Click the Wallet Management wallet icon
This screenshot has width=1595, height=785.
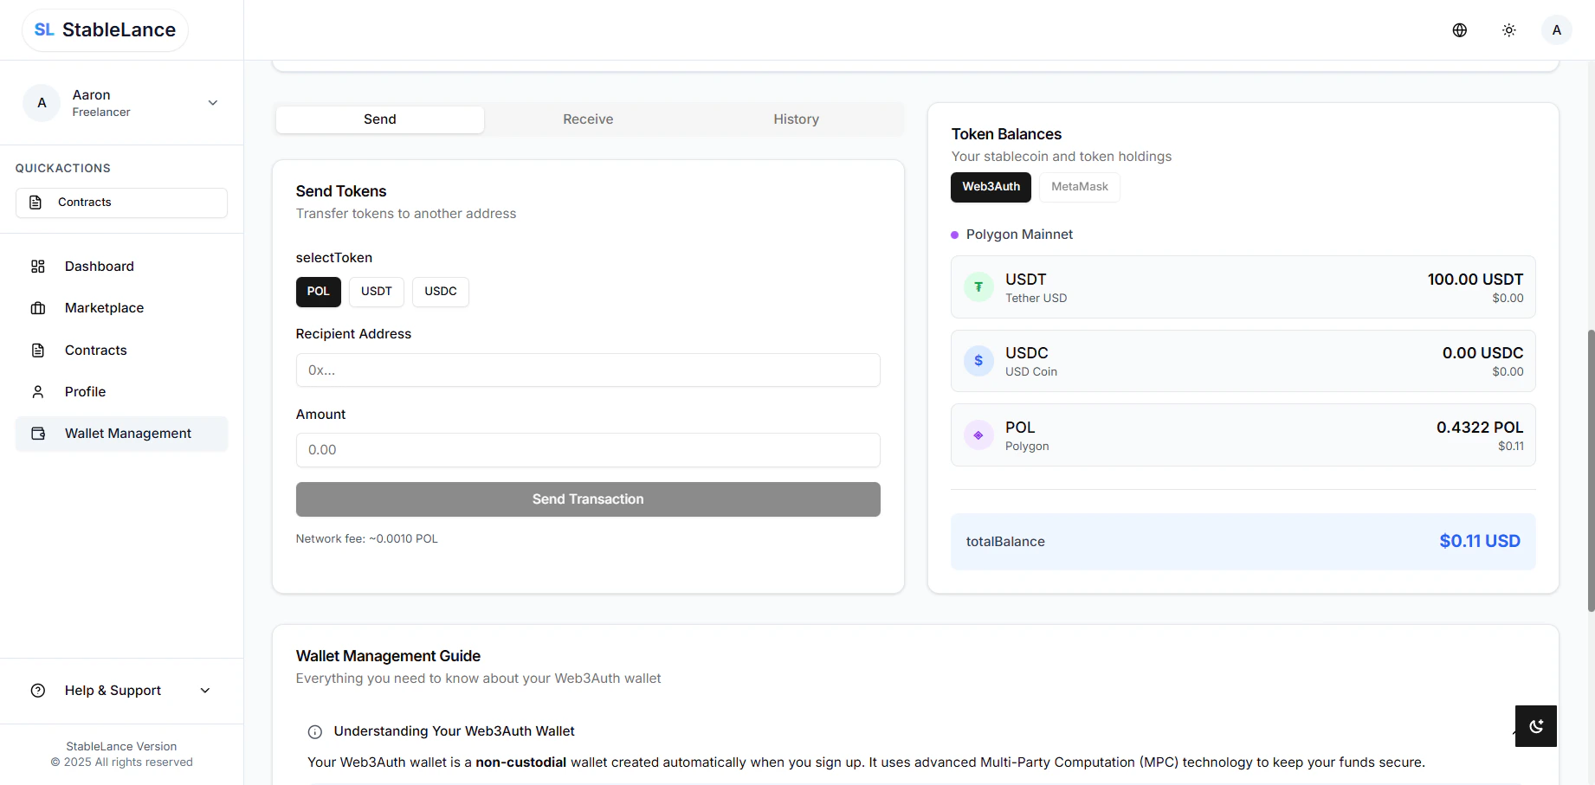pyautogui.click(x=37, y=433)
